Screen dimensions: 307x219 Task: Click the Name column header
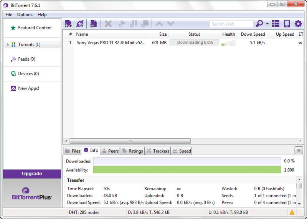coord(110,34)
